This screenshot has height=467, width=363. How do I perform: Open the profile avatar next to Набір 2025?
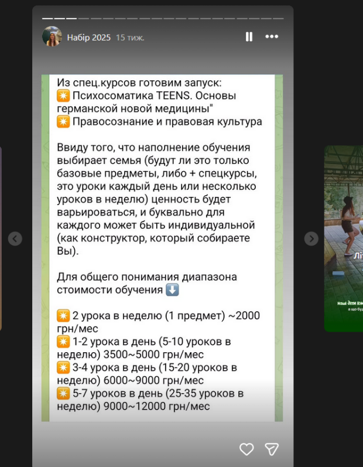click(x=52, y=37)
